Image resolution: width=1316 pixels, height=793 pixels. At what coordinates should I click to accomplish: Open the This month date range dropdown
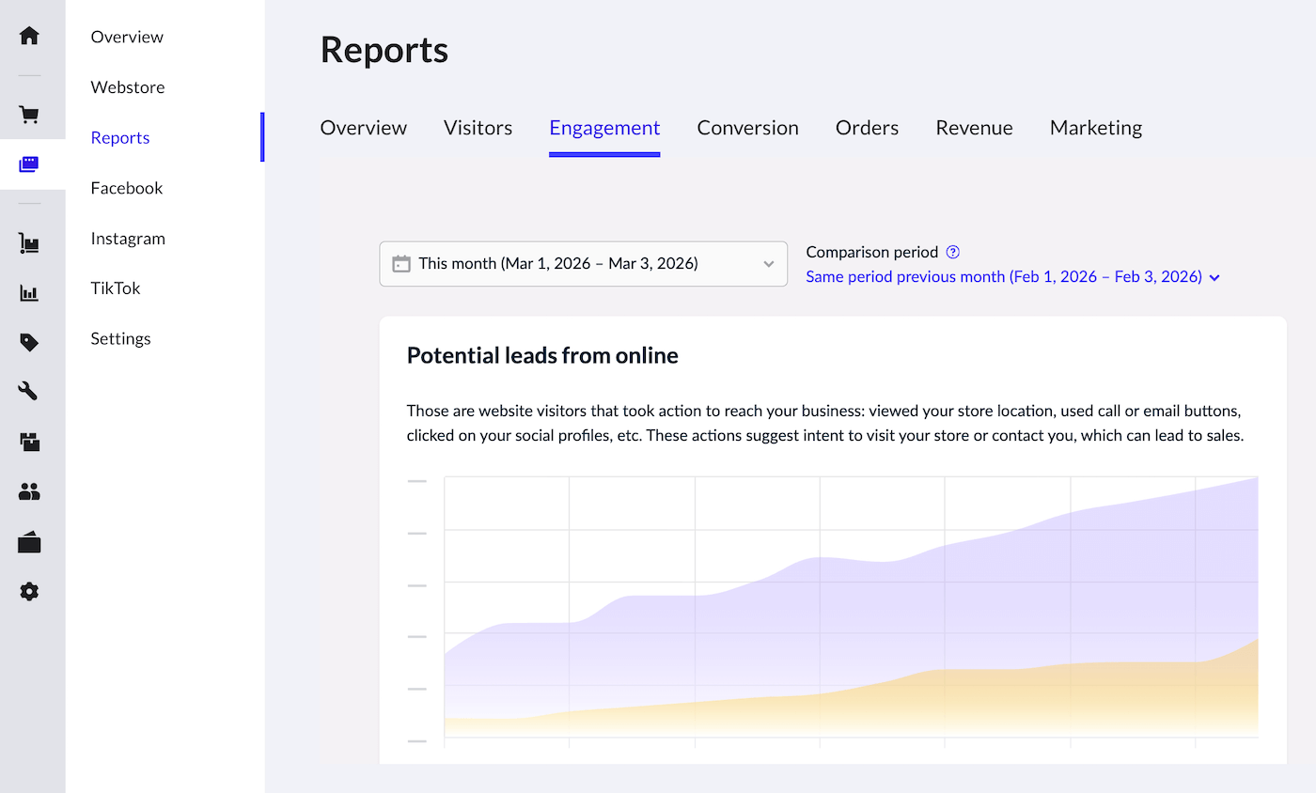[583, 264]
